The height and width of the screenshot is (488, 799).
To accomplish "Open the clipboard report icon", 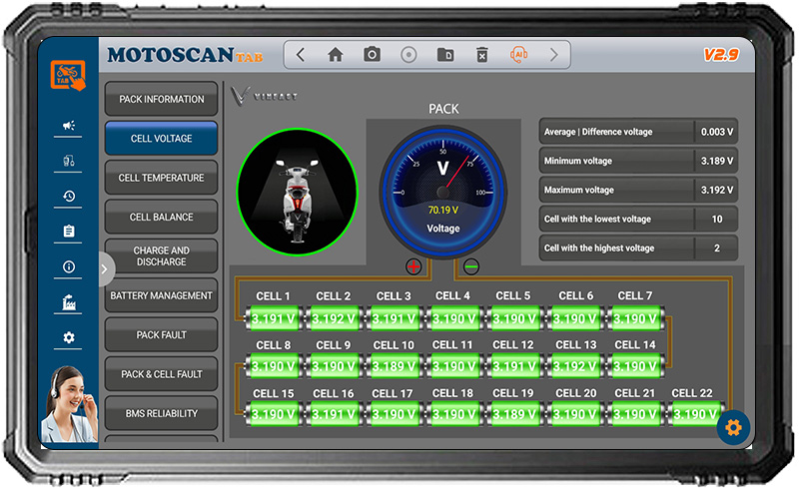I will [69, 232].
